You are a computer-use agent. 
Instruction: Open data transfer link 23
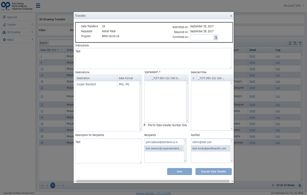(x=42, y=111)
